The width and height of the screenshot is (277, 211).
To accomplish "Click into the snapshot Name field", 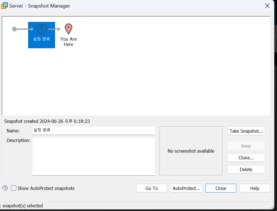I will [x=94, y=130].
